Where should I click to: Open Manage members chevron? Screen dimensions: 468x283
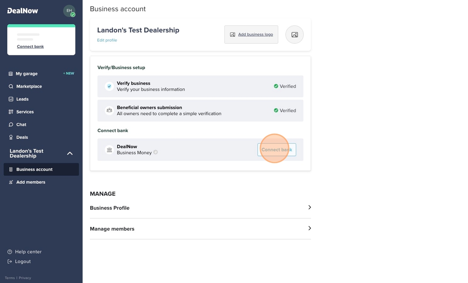point(310,228)
